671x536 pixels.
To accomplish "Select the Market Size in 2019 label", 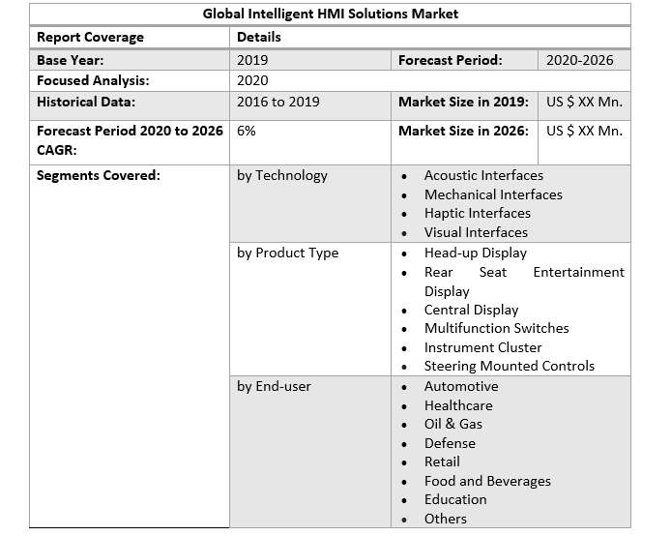I will (x=463, y=102).
